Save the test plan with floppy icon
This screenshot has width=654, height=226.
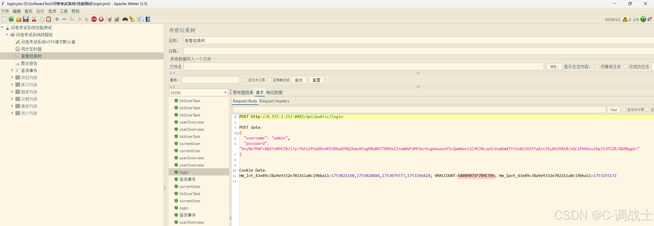click(x=26, y=19)
